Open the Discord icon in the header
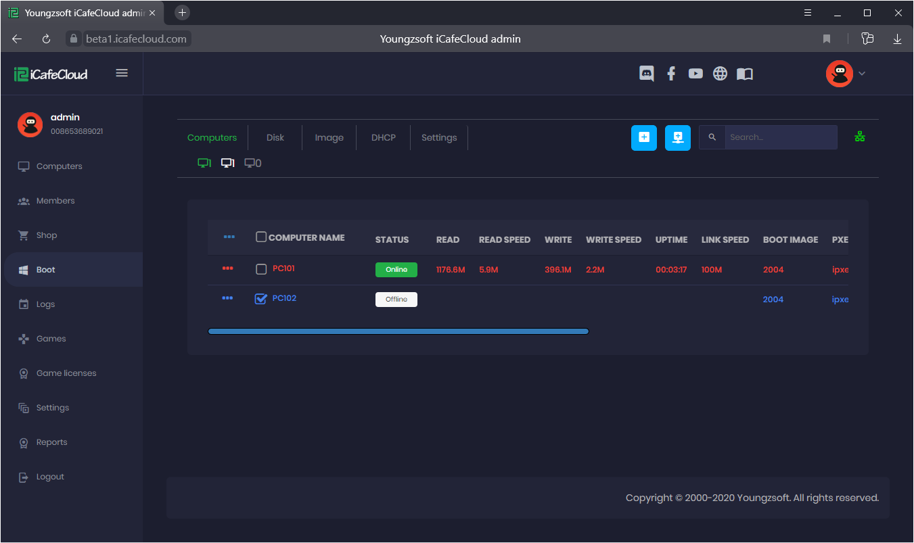The image size is (914, 543). [x=646, y=73]
